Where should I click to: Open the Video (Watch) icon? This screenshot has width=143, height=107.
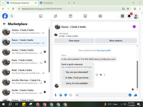click(x=70, y=16)
